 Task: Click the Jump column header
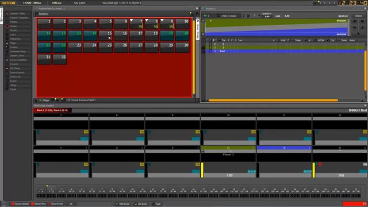click(x=352, y=40)
